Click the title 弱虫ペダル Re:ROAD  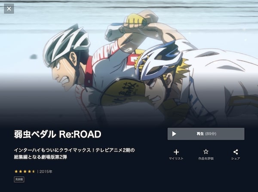[x=58, y=134]
